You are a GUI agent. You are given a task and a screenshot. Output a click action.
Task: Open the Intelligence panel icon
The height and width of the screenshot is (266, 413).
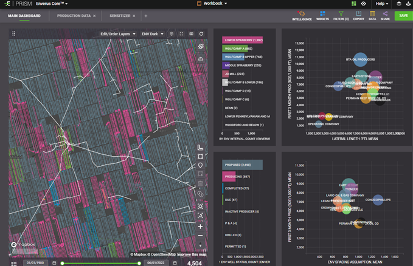302,14
